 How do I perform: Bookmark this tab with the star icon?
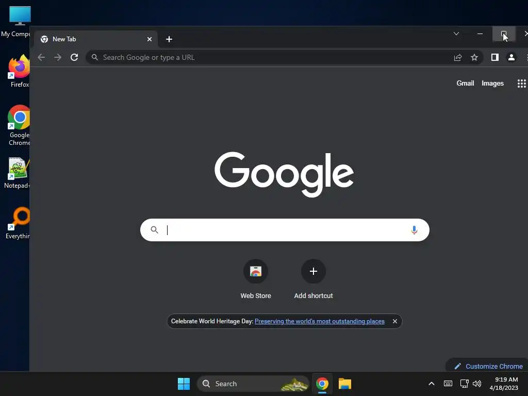[474, 58]
